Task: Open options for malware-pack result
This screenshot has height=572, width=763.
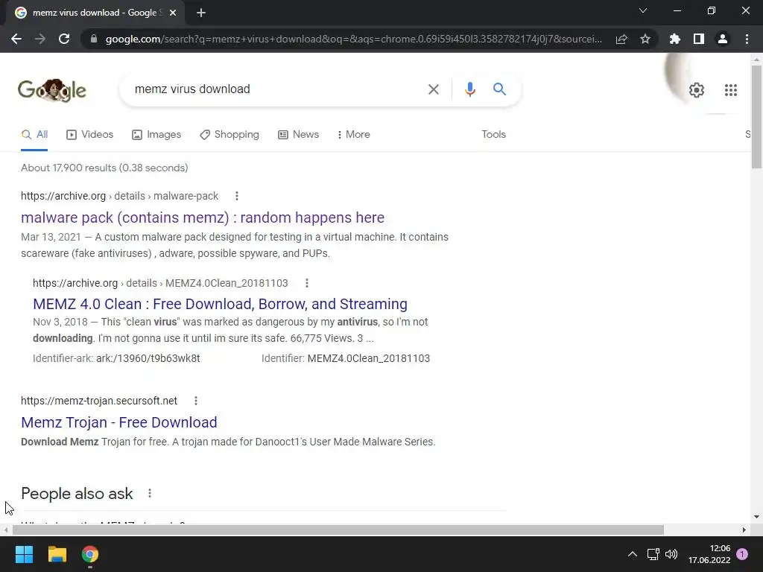Action: (x=237, y=196)
